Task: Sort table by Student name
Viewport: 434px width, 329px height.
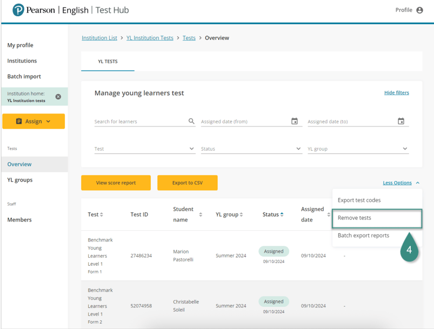Action: click(201, 214)
